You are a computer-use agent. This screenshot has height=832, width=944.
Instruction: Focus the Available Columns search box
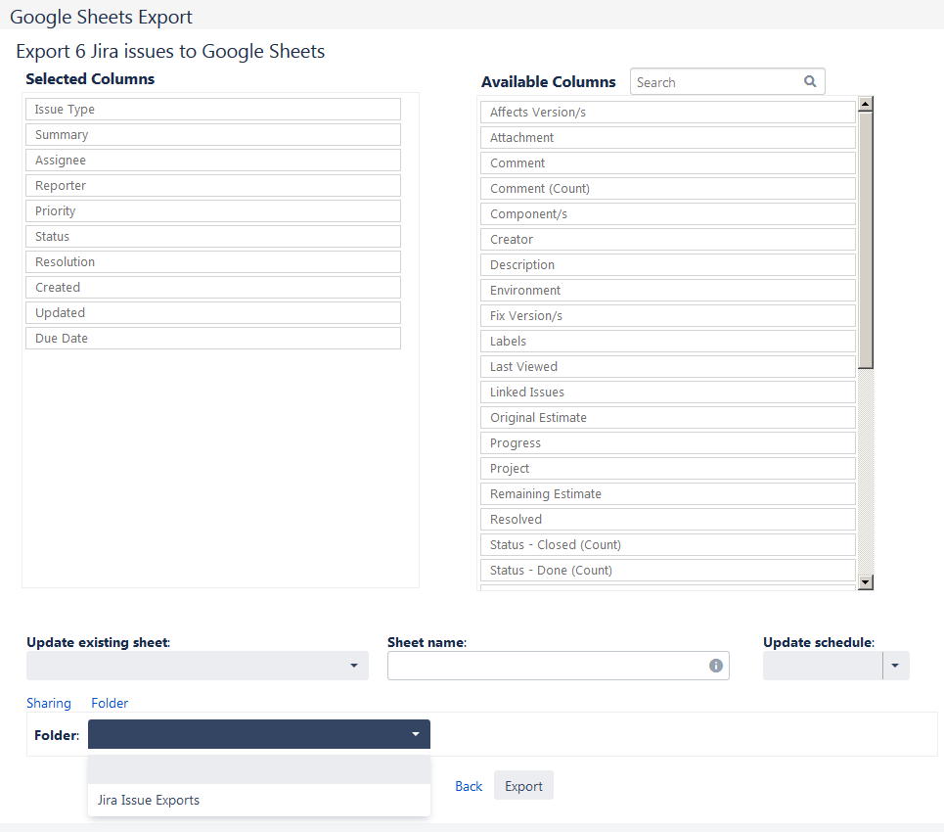(x=717, y=82)
